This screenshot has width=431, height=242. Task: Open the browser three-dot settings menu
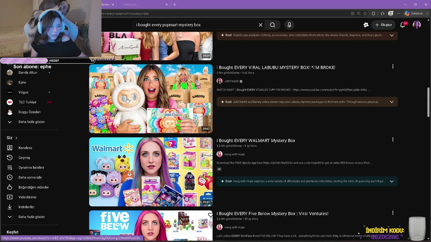(x=399, y=13)
